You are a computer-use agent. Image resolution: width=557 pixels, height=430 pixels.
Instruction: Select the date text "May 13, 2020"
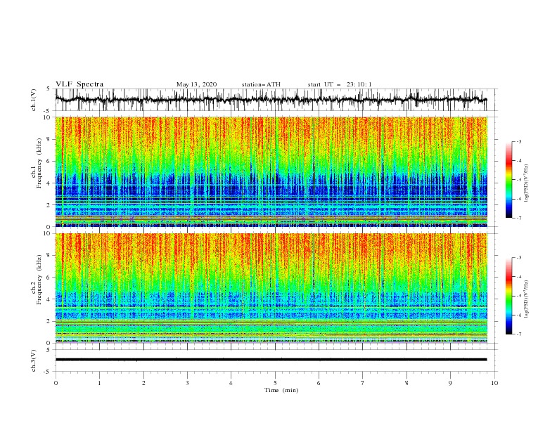tap(196, 84)
